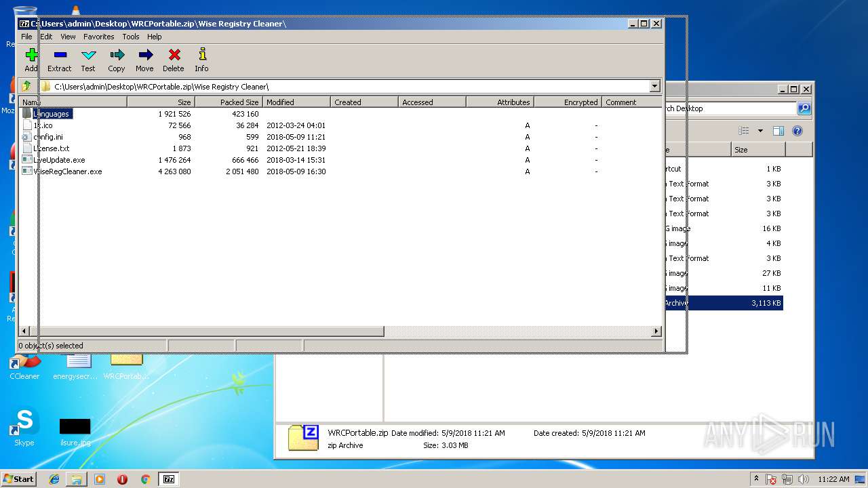The height and width of the screenshot is (488, 868).
Task: Open Windows Media Player from taskbar
Action: (100, 479)
